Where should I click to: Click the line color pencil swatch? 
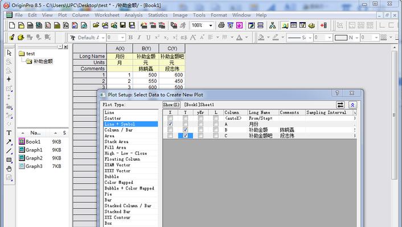pyautogui.click(x=276, y=37)
